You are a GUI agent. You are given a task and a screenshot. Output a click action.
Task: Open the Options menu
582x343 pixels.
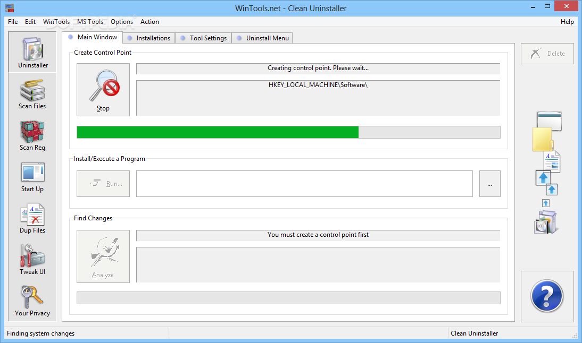[121, 22]
